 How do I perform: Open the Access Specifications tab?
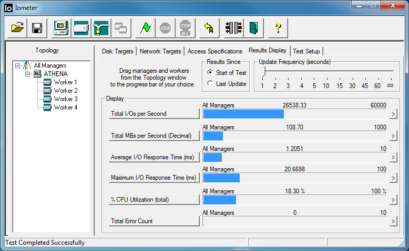click(x=214, y=51)
